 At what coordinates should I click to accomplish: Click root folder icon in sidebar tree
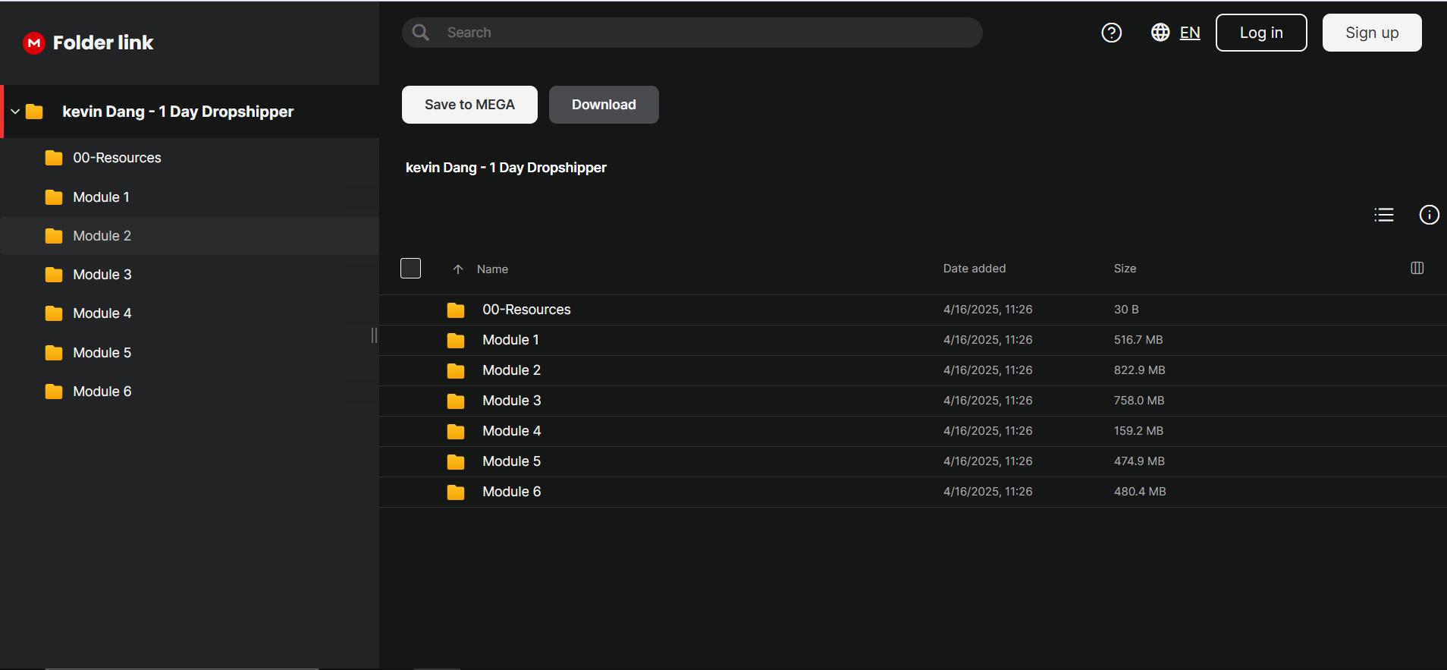tap(34, 112)
